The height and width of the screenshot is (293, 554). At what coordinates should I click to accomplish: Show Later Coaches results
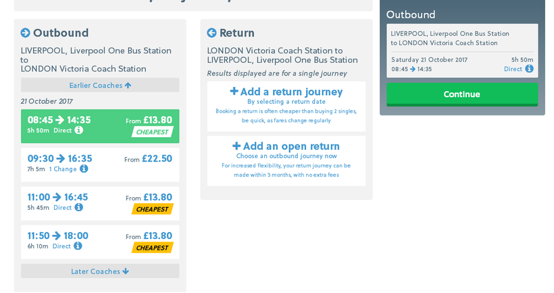(x=100, y=271)
